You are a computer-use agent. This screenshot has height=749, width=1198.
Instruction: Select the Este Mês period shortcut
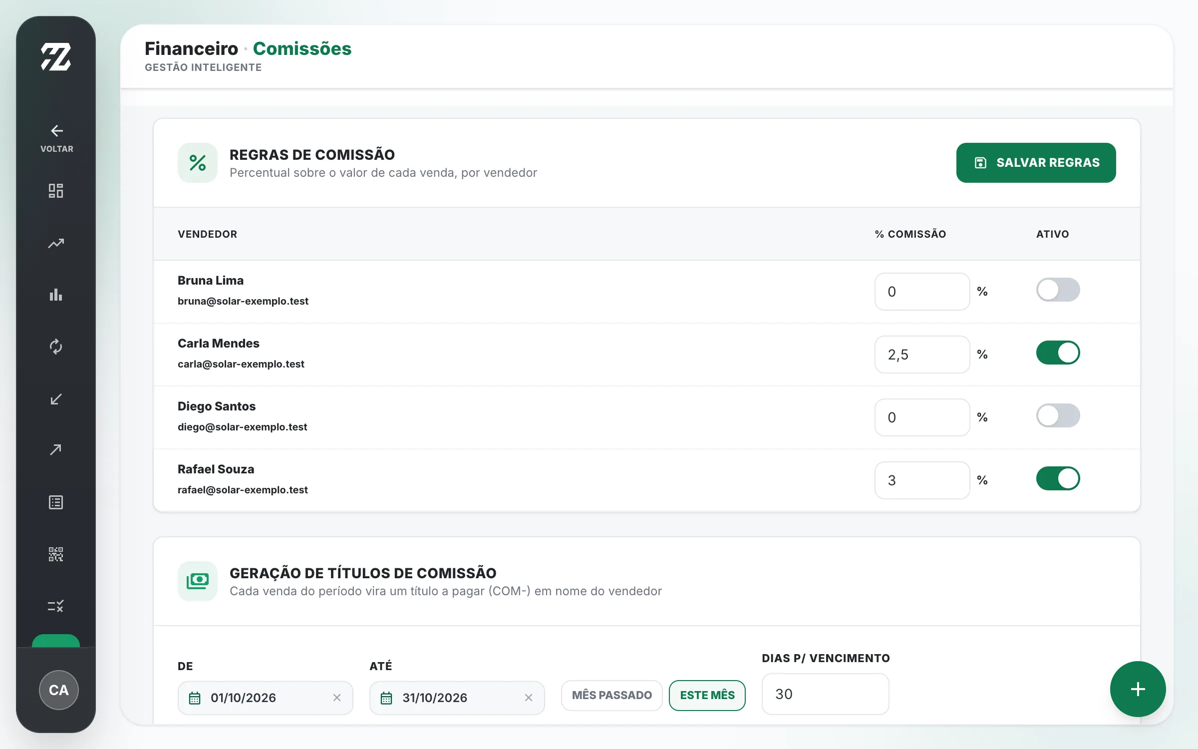pos(707,695)
